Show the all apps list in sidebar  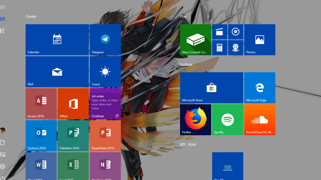coord(3,31)
